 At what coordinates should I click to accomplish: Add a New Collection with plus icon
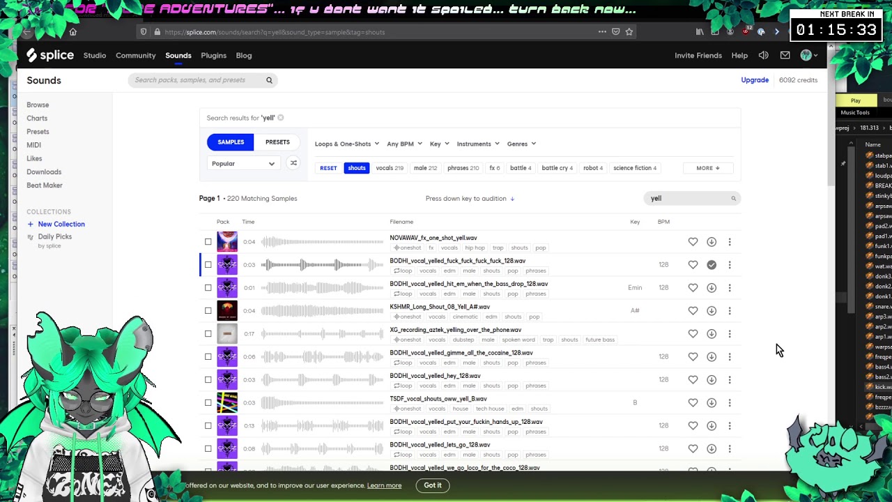point(30,224)
